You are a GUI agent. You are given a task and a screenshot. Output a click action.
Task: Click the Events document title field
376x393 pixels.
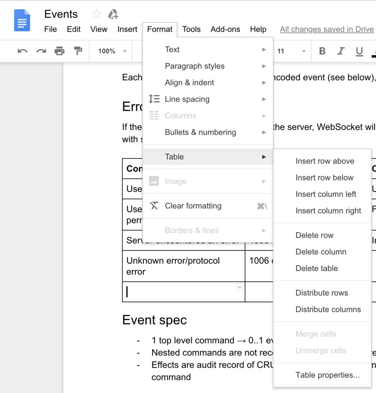(x=61, y=14)
